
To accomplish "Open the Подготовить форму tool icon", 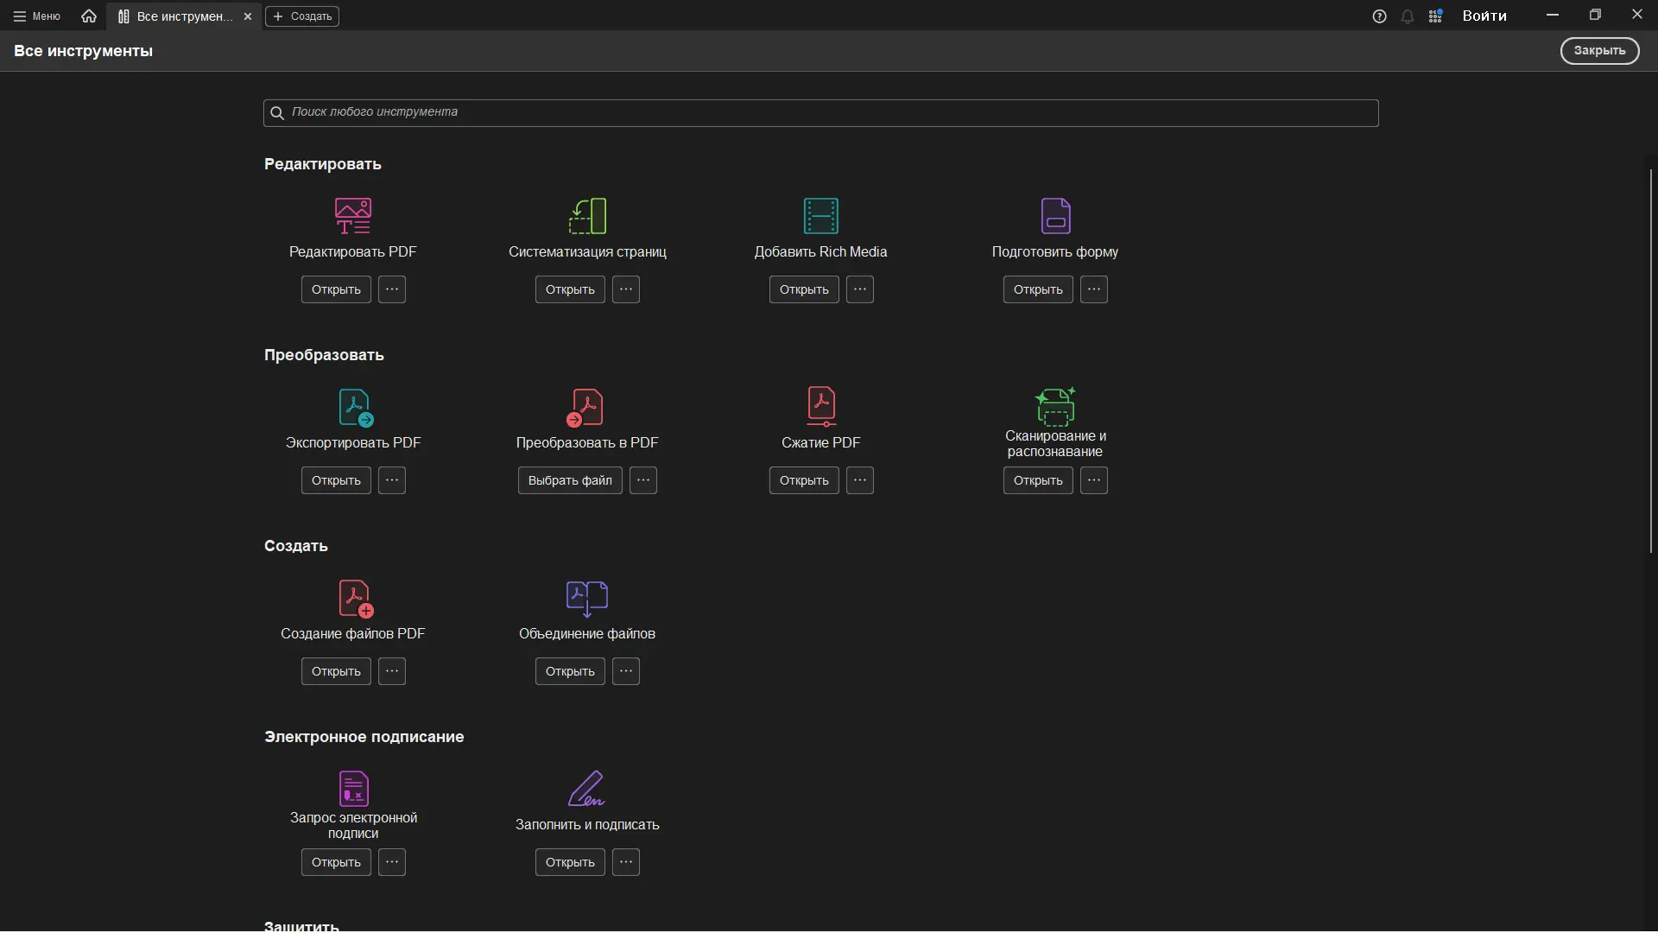I will (1055, 216).
